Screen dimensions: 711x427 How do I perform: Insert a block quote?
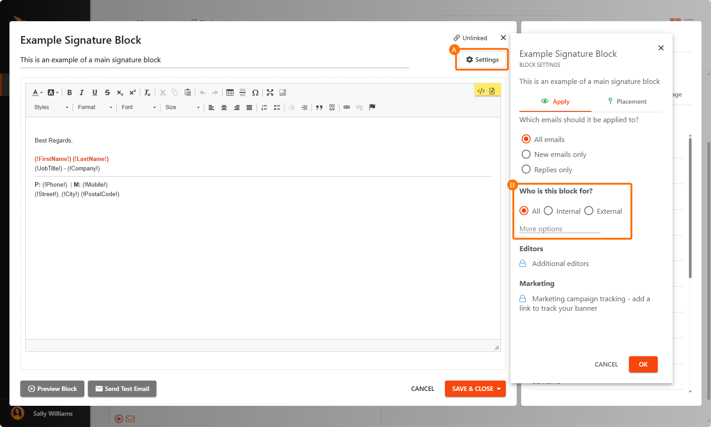coord(319,107)
